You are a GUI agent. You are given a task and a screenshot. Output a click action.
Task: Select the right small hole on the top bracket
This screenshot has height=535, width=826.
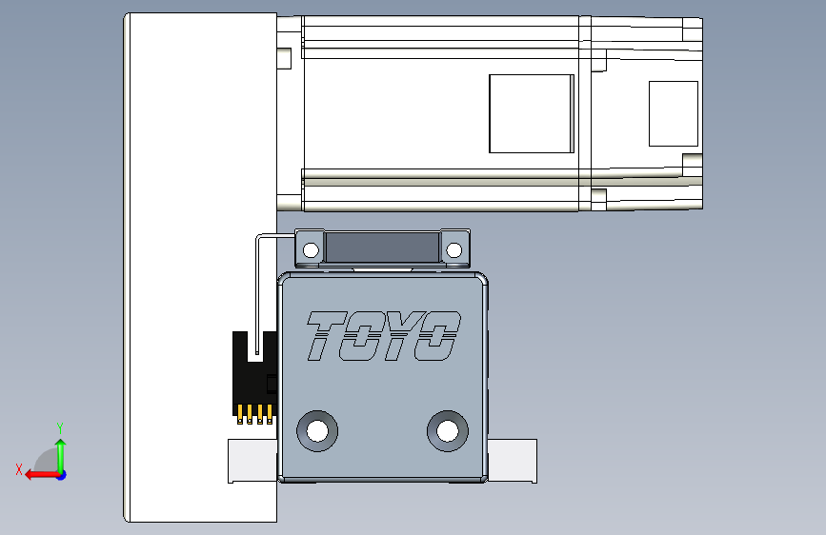tap(454, 249)
